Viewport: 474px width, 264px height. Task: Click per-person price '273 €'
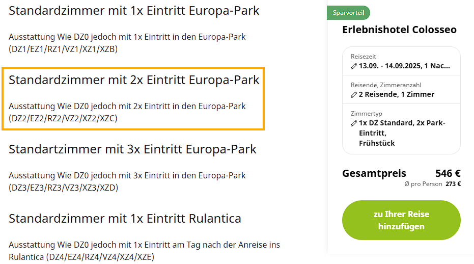(453, 184)
